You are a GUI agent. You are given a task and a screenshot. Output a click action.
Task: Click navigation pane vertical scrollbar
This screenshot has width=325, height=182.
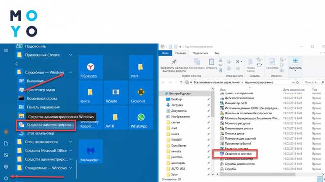(x=213, y=103)
